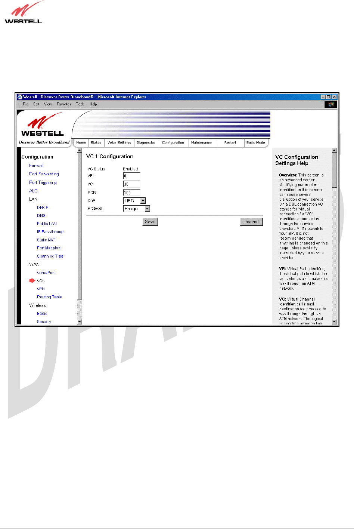Image resolution: width=354 pixels, height=529 pixels.
Task: Click the VC Status Enabled value
Action: coord(130,169)
